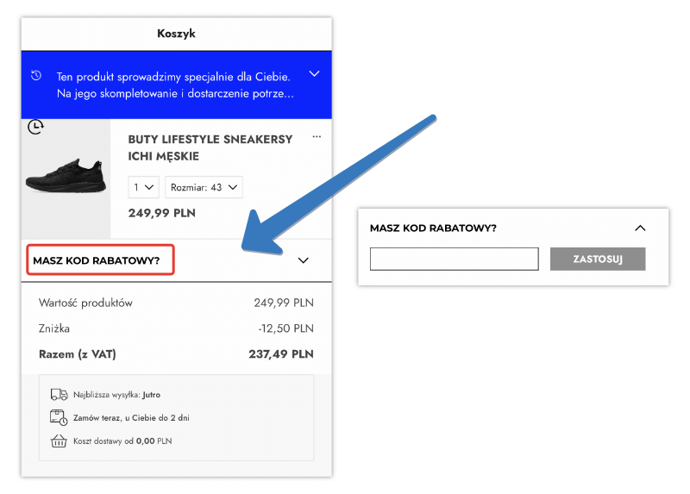Expand discount code section with down chevron
The image size is (690, 494).
click(x=303, y=260)
